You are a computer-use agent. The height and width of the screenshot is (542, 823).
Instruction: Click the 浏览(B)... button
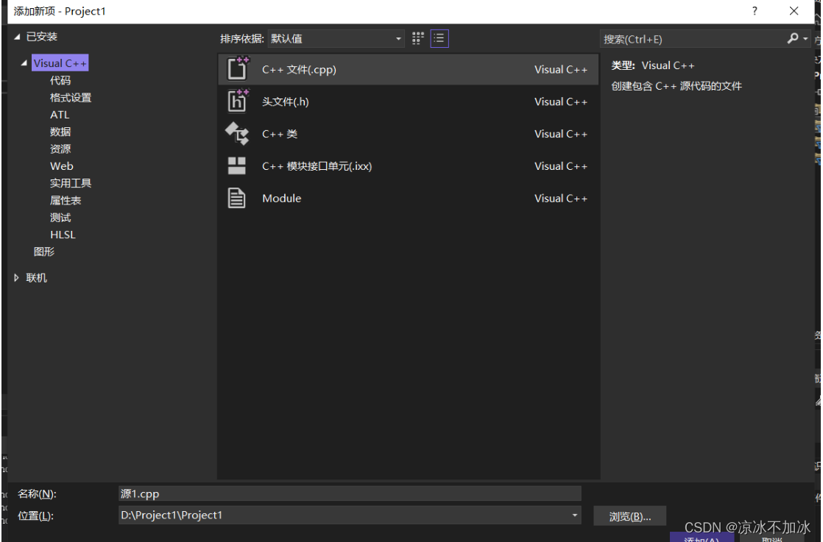coord(630,516)
